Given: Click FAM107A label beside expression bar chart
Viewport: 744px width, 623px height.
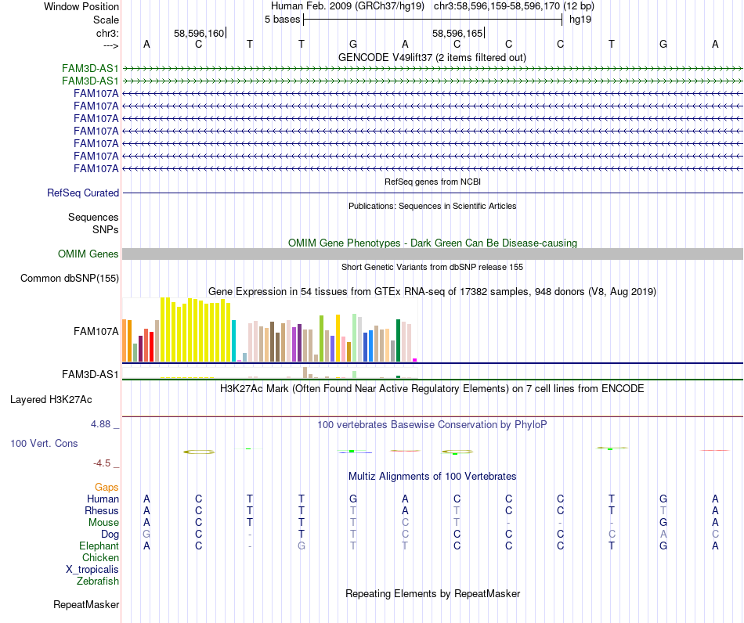Looking at the screenshot, I should 96,331.
